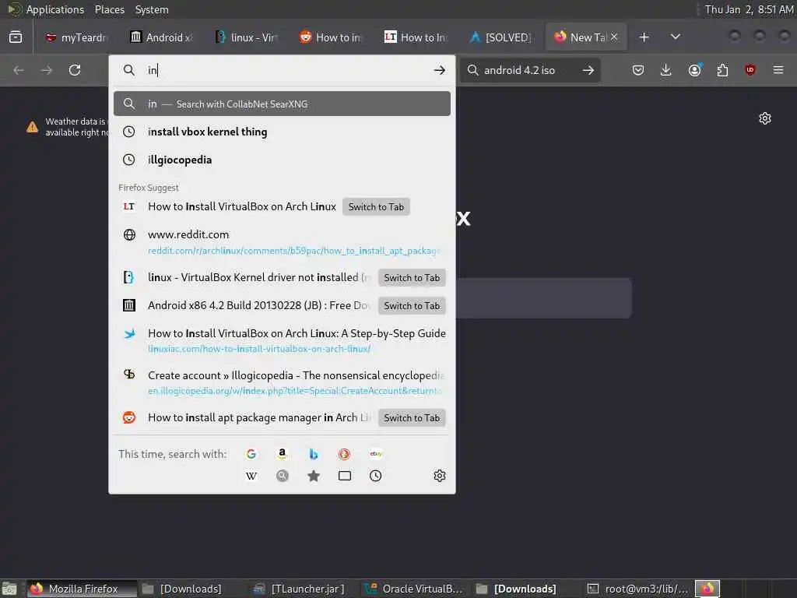797x598 pixels.
Task: Switch to the [SOLVED] tab
Action: pyautogui.click(x=501, y=37)
